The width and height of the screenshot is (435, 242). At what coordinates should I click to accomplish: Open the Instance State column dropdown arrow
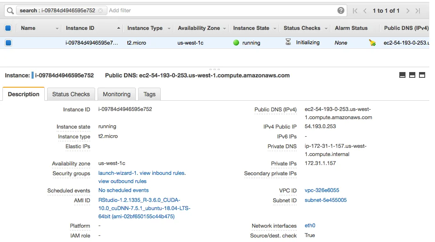tap(275, 28)
